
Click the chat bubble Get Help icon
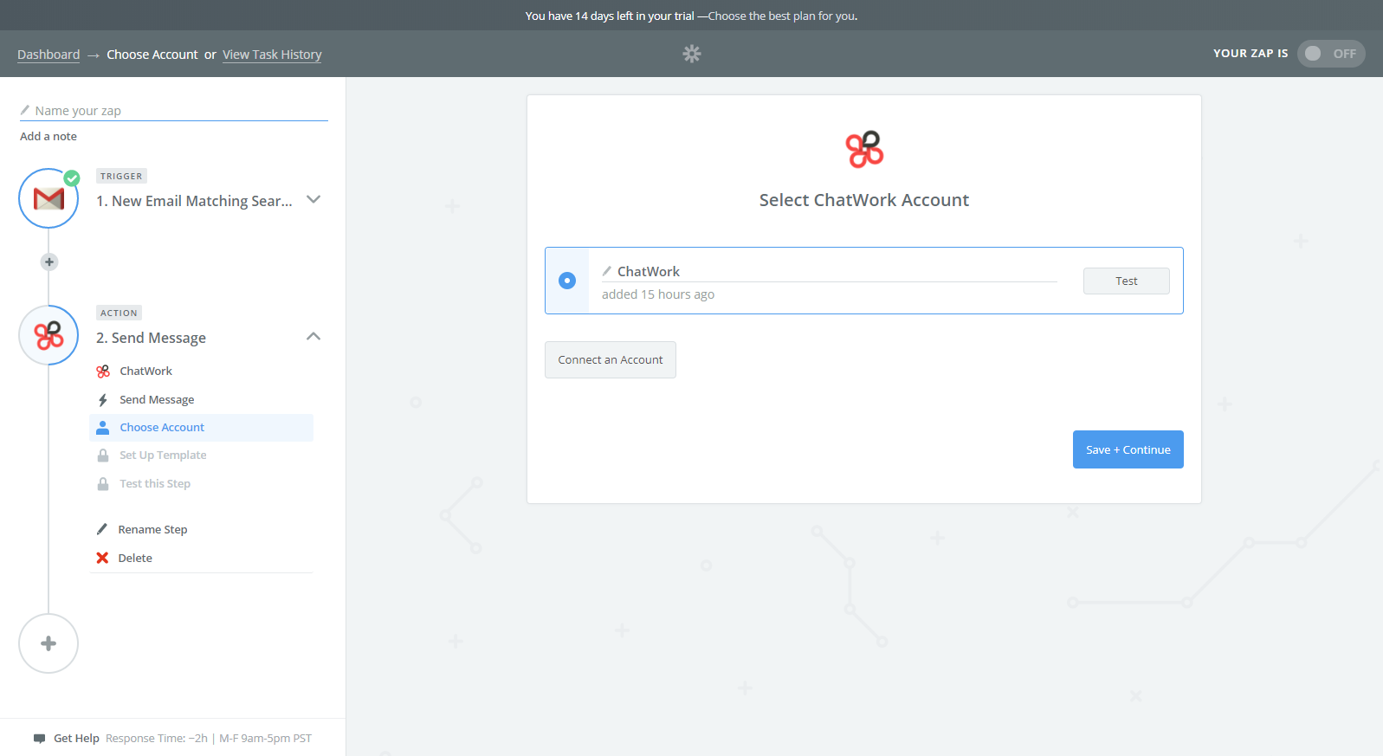(39, 739)
